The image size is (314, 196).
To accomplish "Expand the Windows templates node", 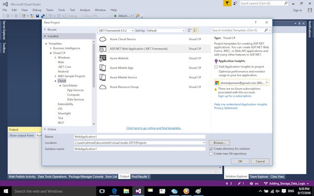I will pyautogui.click(x=55, y=58).
